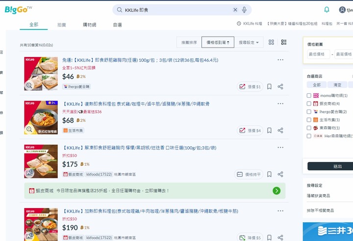Check the ihergo愛合購(2) store filter
The height and width of the screenshot is (241, 353).
pos(309,112)
